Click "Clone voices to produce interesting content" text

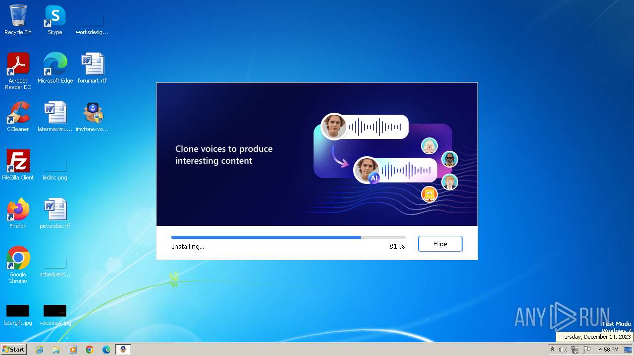coord(224,155)
